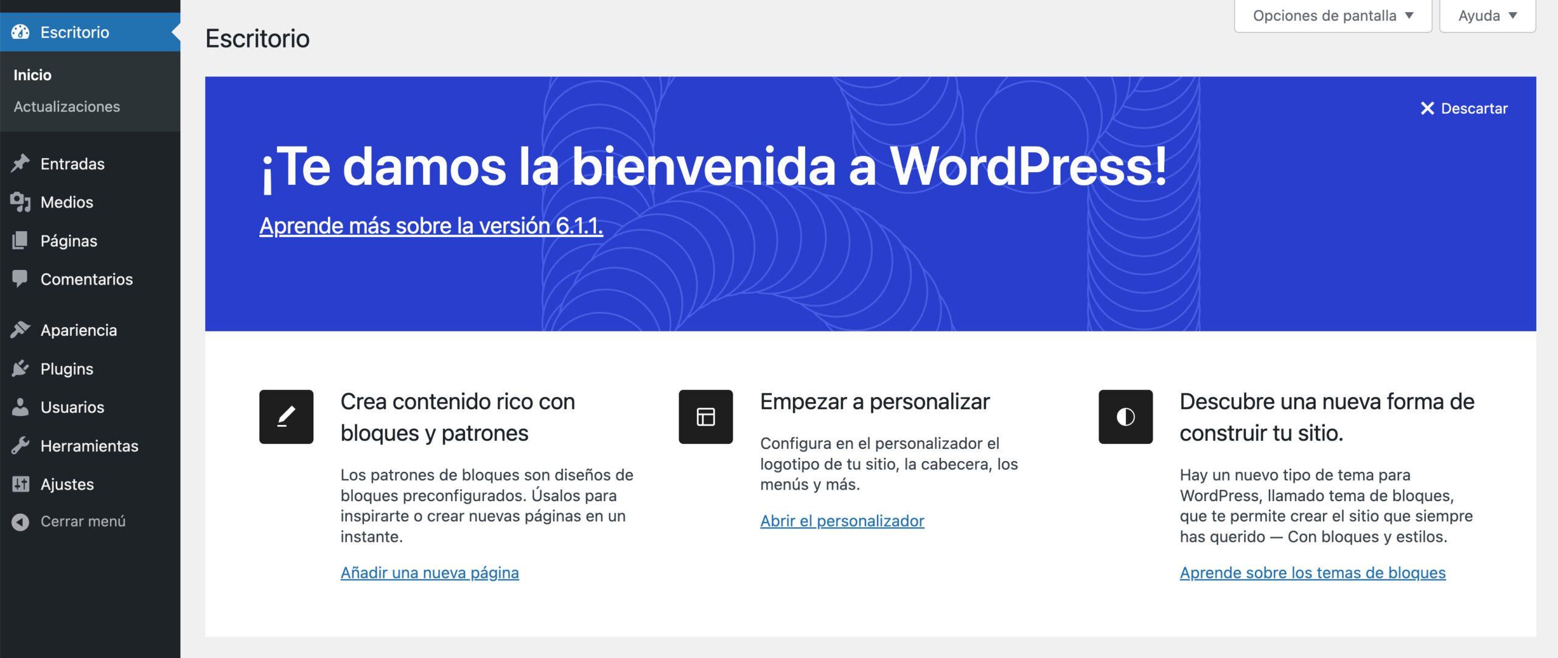The width and height of the screenshot is (1558, 658).
Task: Click the Páginas pages icon
Action: tap(20, 240)
